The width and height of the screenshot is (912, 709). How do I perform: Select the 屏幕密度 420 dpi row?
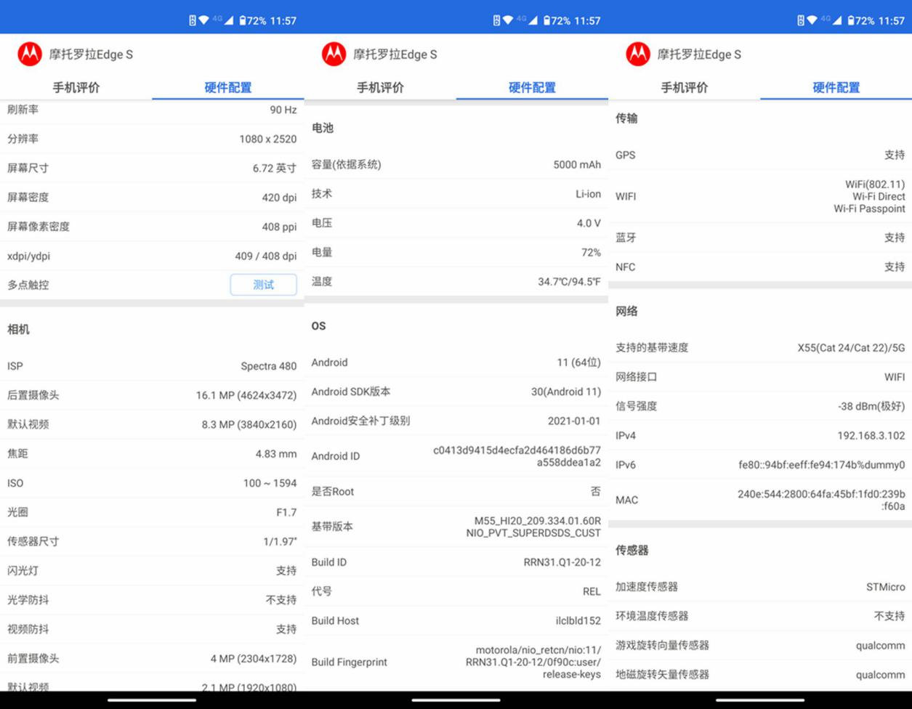click(x=152, y=197)
